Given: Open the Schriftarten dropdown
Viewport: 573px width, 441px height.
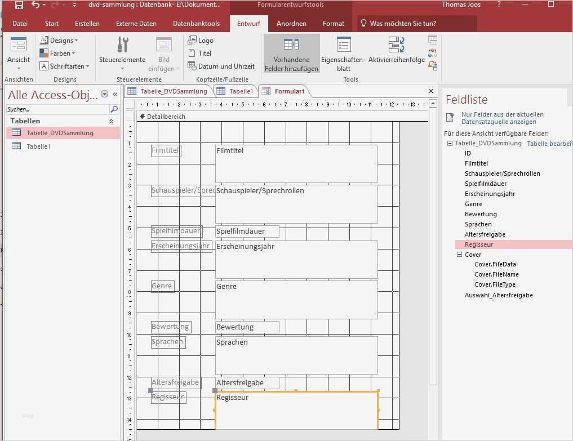Looking at the screenshot, I should [63, 66].
